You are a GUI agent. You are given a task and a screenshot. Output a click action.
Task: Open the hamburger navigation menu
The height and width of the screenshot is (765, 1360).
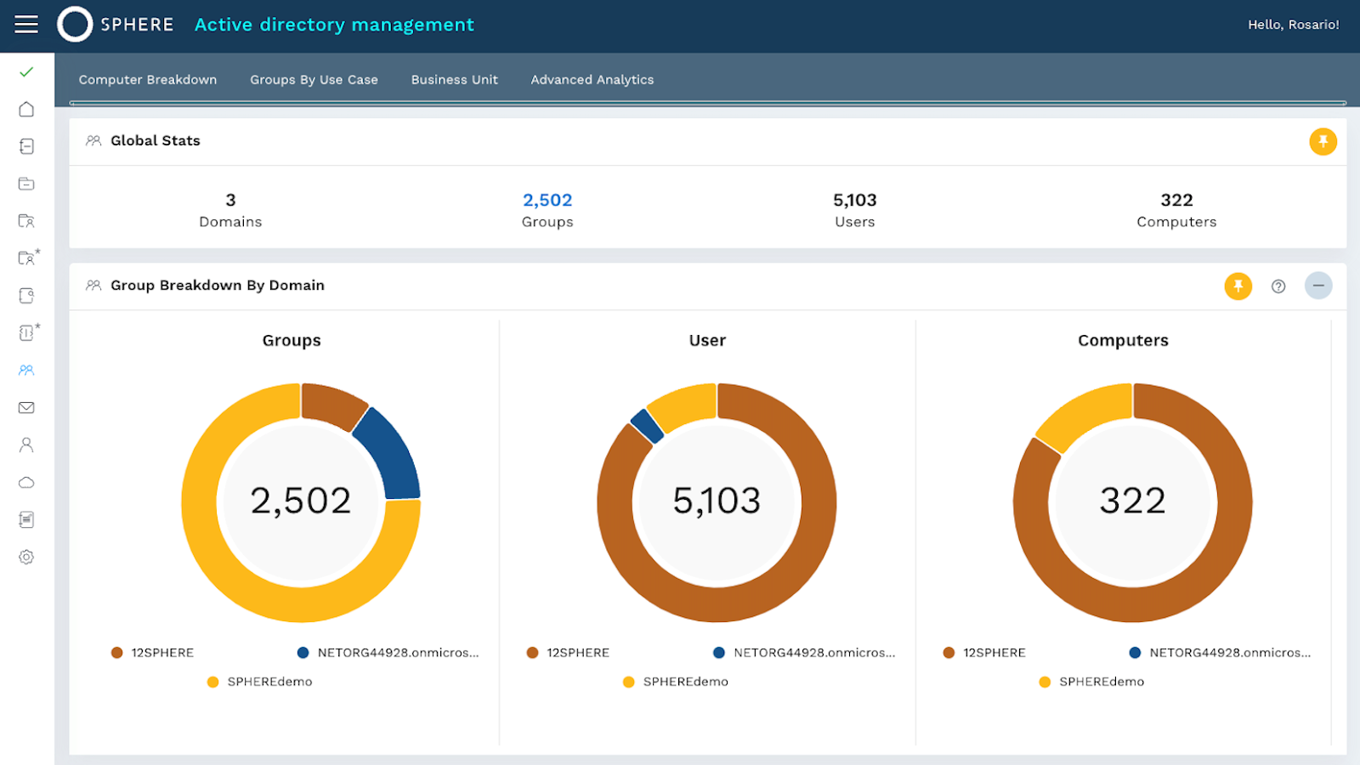tap(26, 25)
